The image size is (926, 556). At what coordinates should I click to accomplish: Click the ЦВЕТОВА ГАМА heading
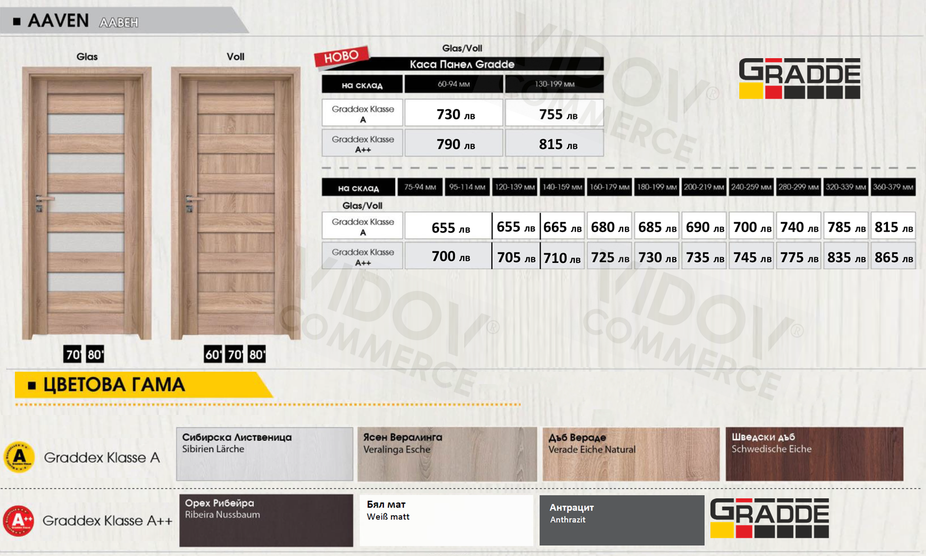point(114,385)
